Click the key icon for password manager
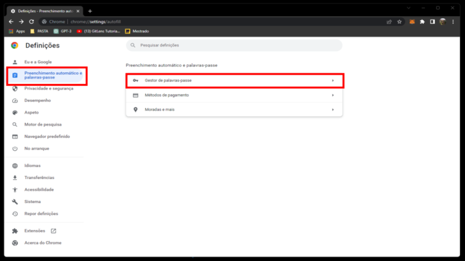Image resolution: width=465 pixels, height=261 pixels. point(136,81)
